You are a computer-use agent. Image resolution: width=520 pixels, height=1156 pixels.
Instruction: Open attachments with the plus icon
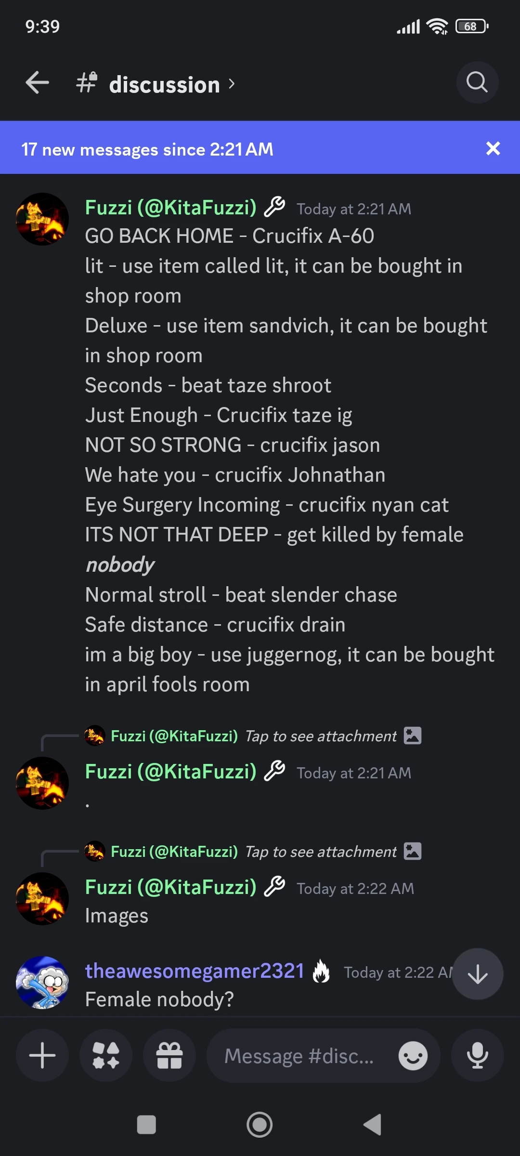click(42, 1055)
